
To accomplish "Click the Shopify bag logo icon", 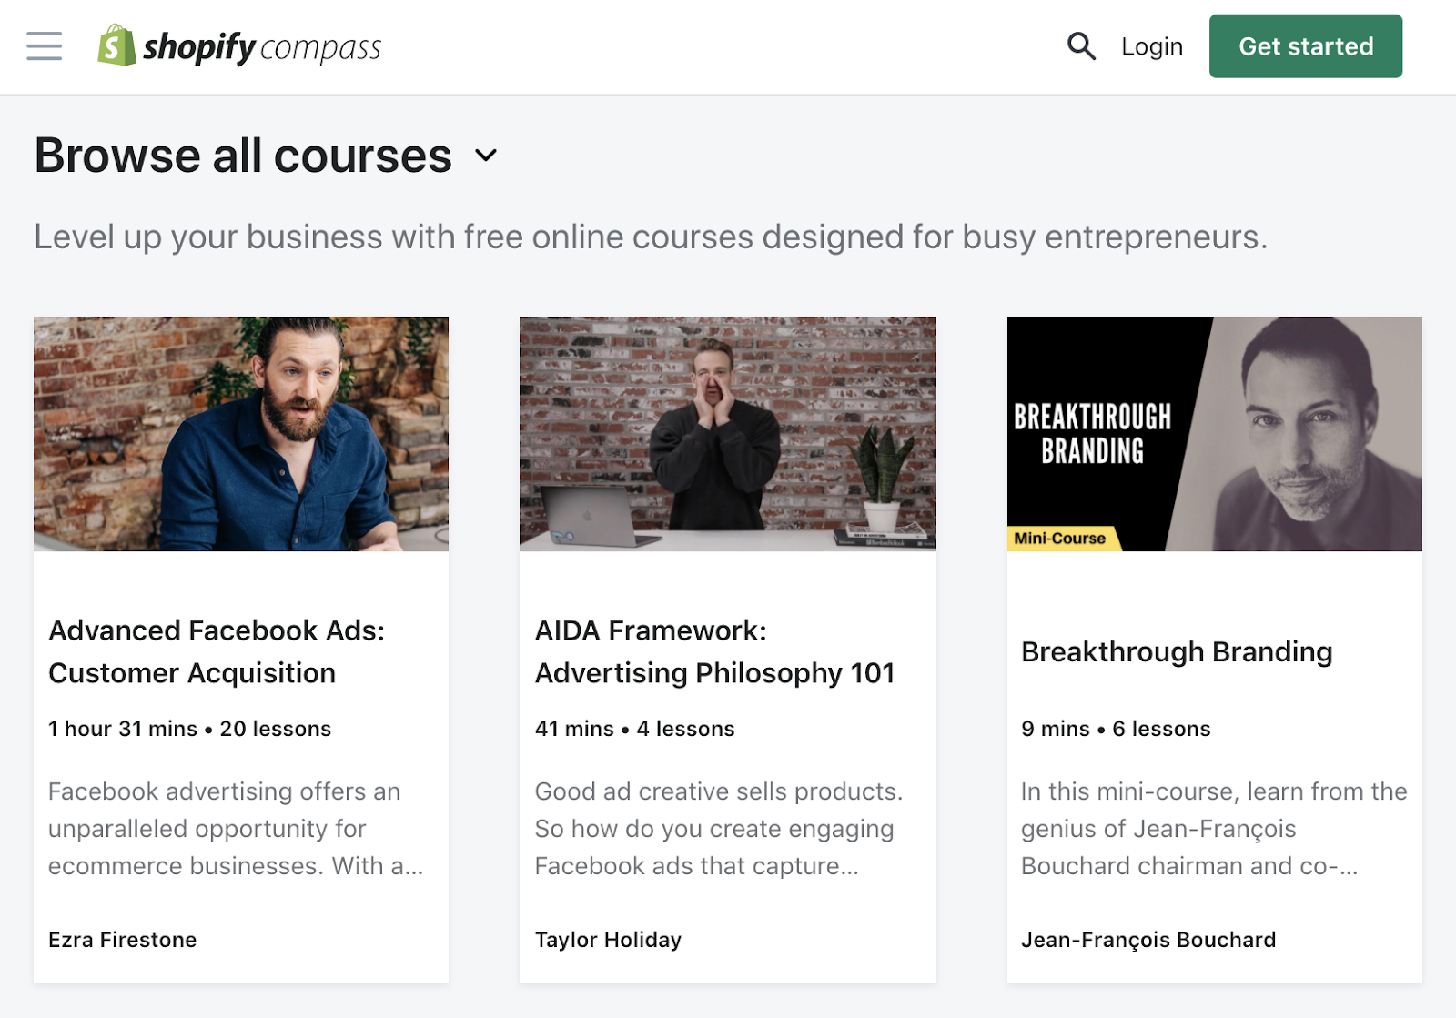I will pyautogui.click(x=116, y=45).
